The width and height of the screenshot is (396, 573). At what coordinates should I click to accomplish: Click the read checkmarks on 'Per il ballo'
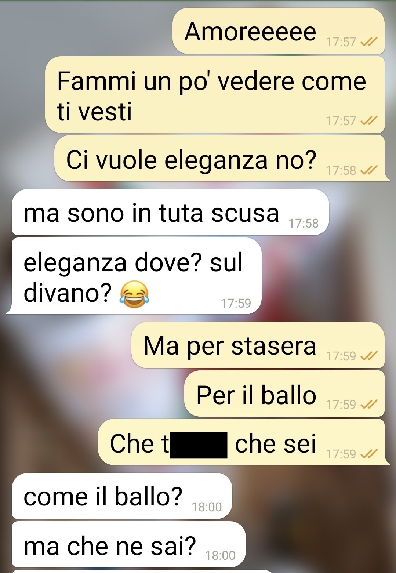pyautogui.click(x=368, y=404)
